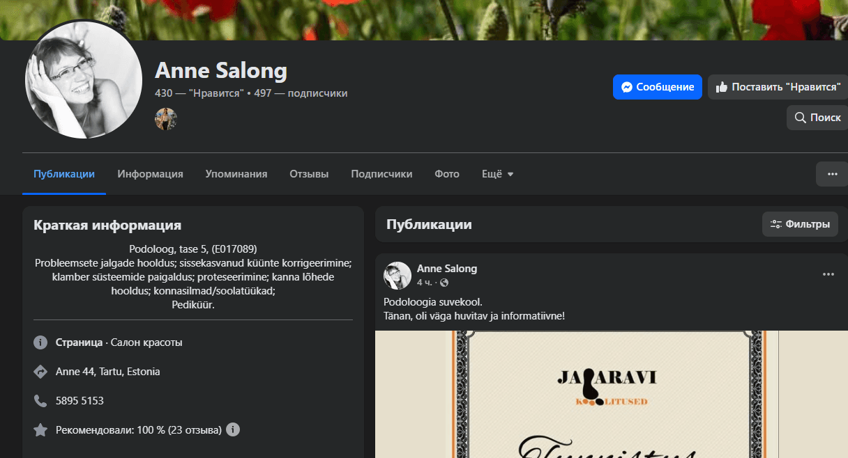Click the directions icon beside Anne 44, Tartu
Viewport: 848px width, 458px height.
40,372
